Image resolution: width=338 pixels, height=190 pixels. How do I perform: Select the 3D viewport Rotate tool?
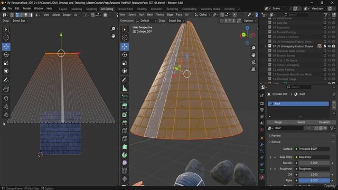[125, 55]
